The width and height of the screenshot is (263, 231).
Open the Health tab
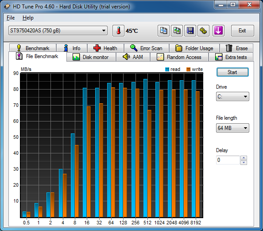pos(105,48)
